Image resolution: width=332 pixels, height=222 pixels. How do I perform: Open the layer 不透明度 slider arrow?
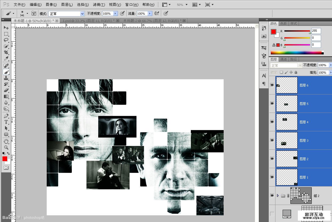coord(330,65)
